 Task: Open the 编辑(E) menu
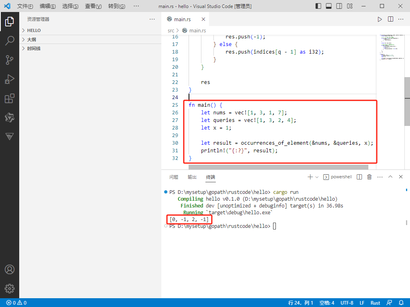[48, 6]
